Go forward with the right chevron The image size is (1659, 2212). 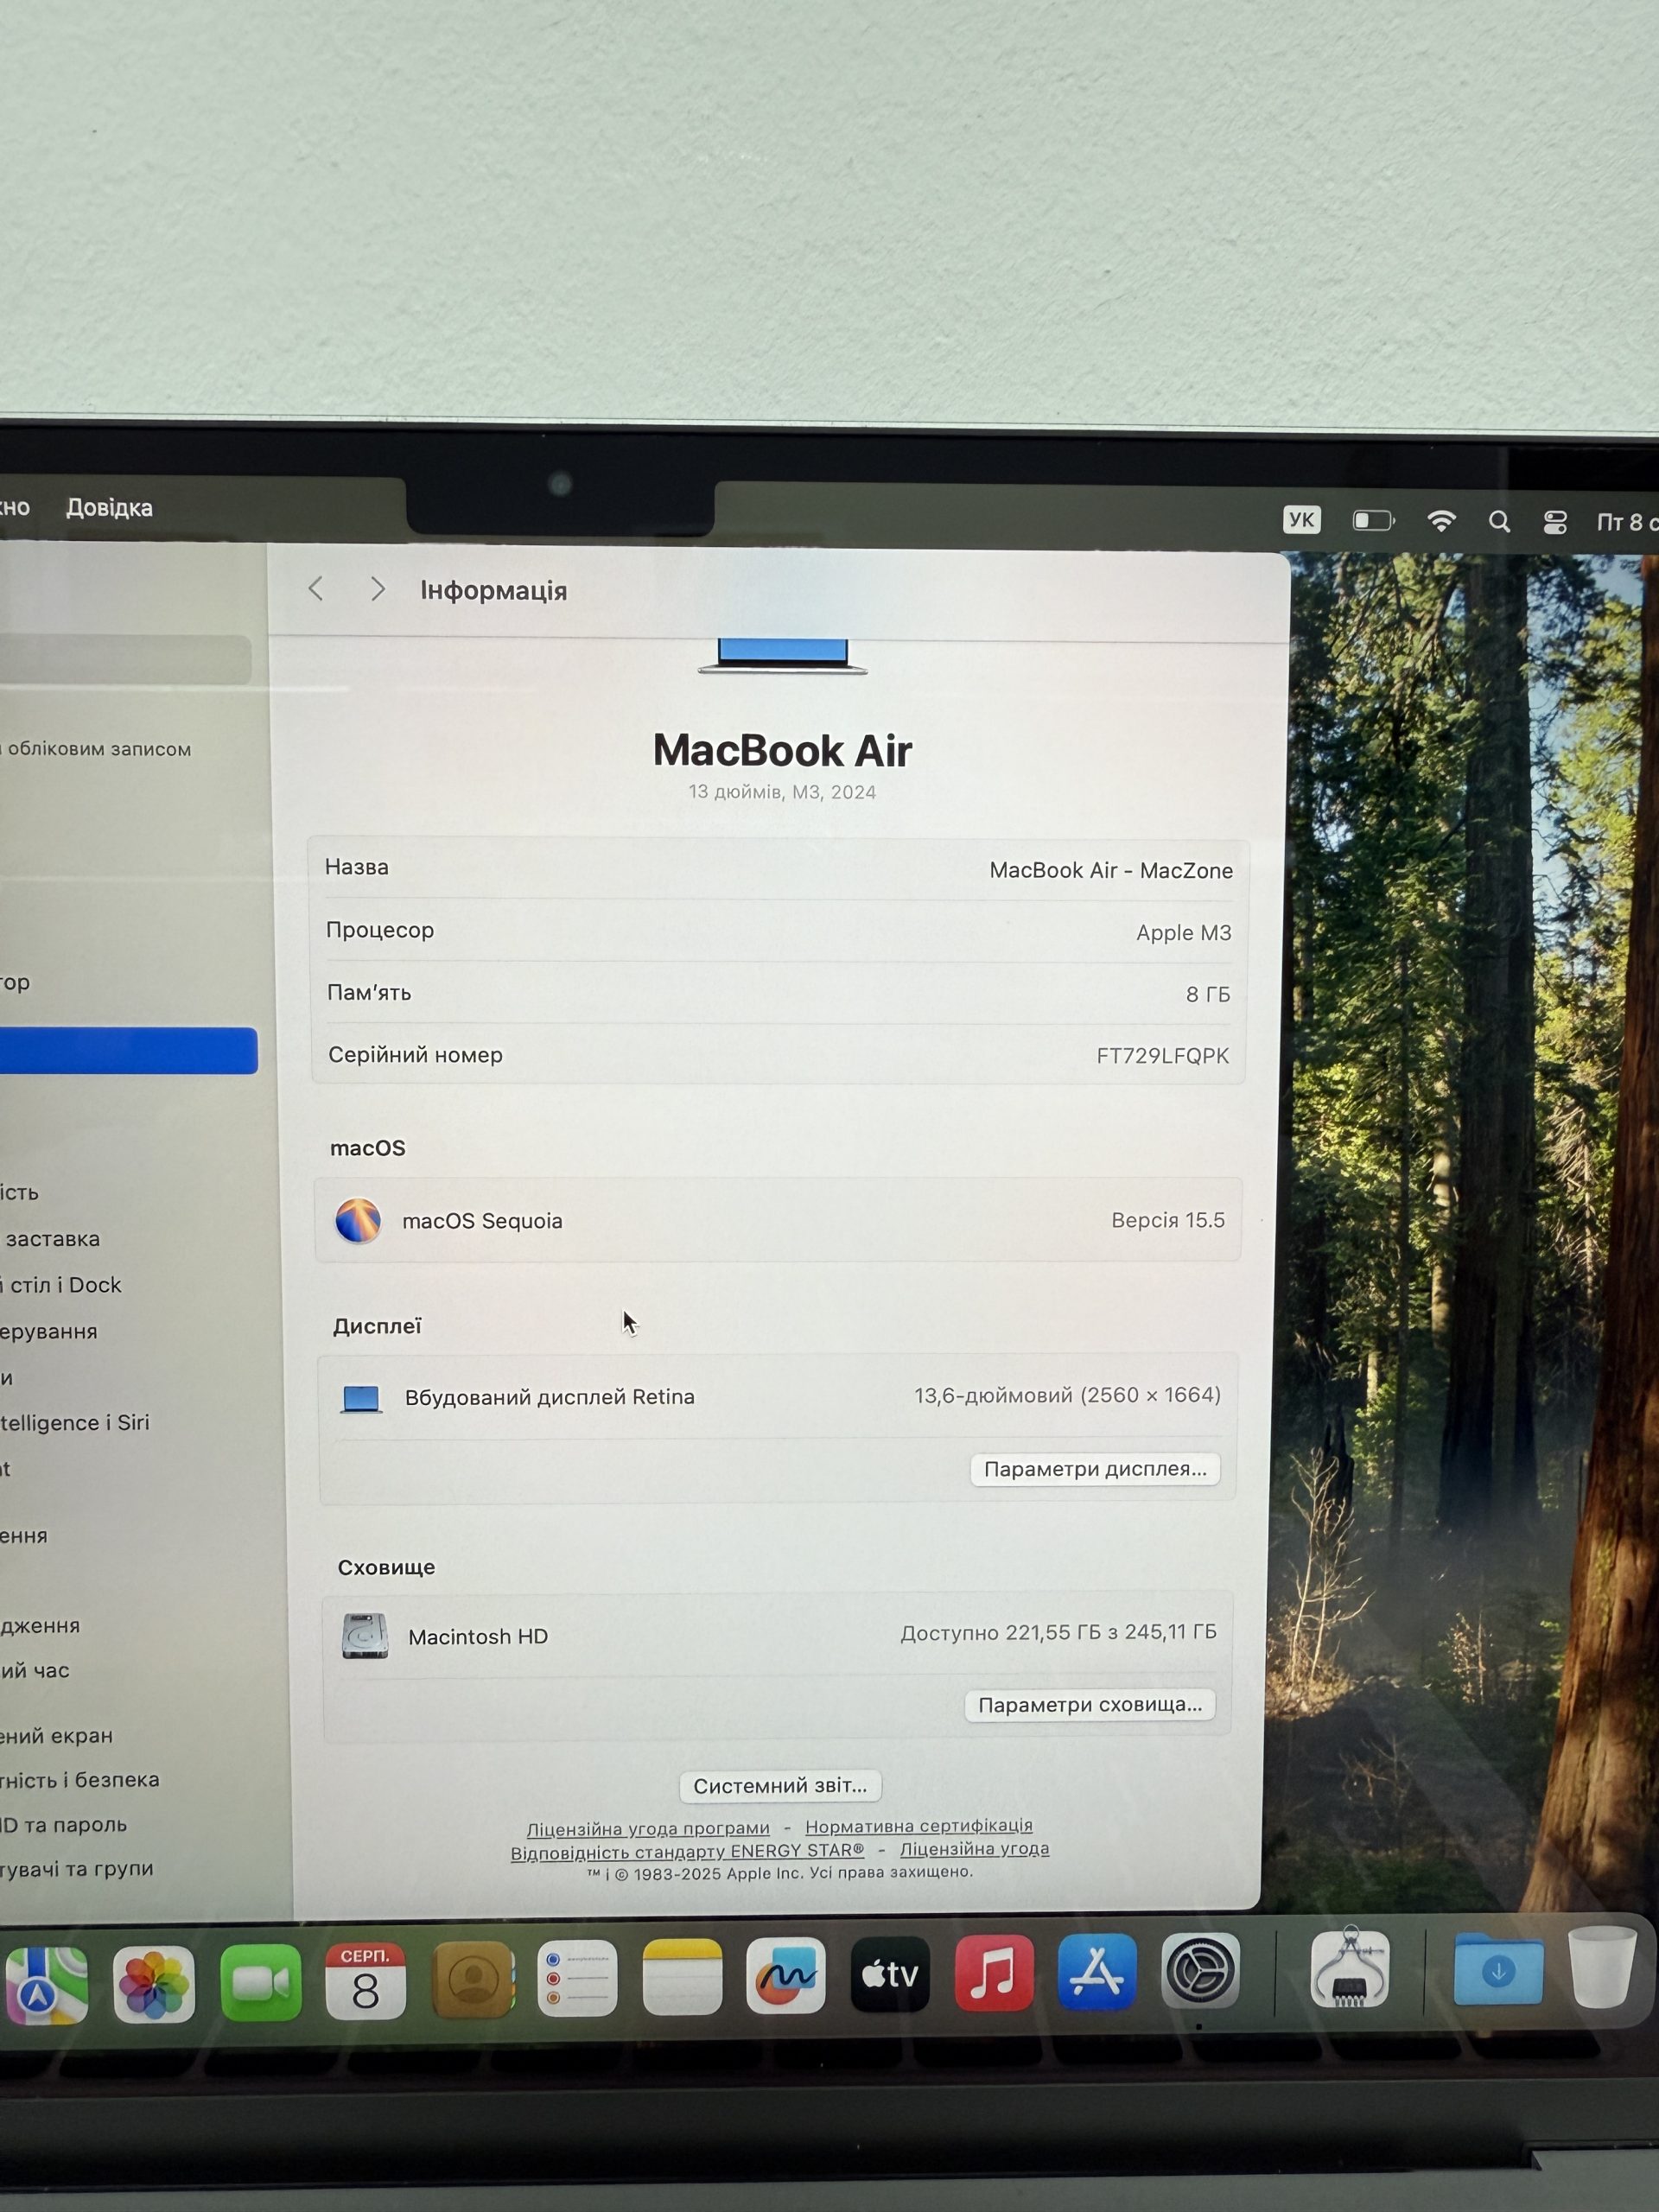(377, 589)
